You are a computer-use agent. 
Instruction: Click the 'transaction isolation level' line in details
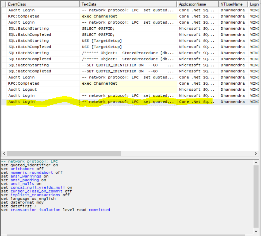[x=56, y=210]
